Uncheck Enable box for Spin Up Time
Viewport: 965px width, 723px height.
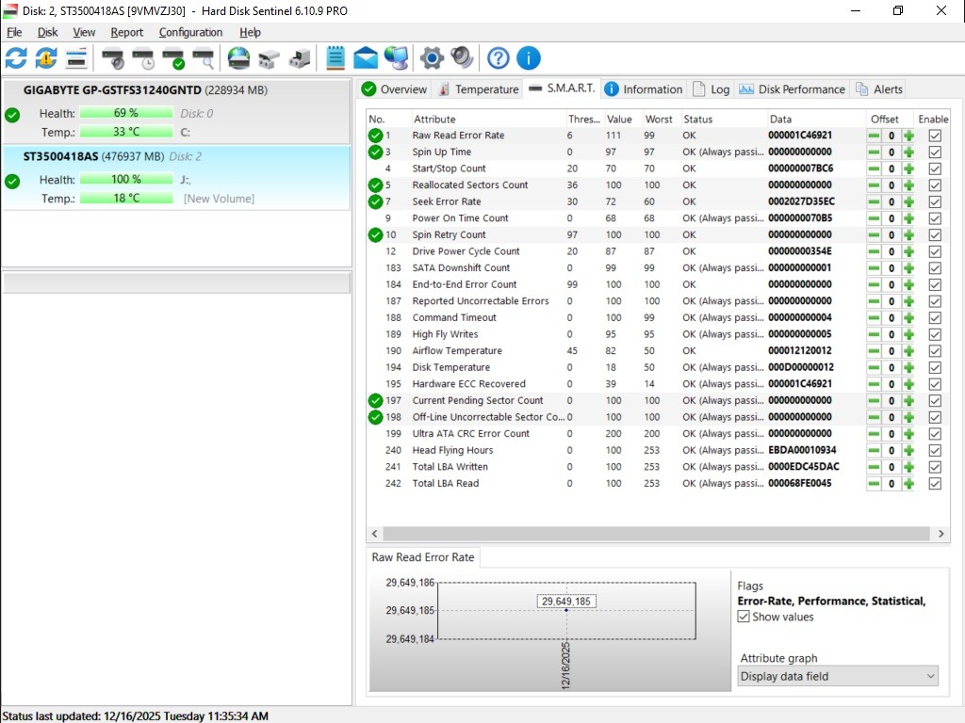935,153
